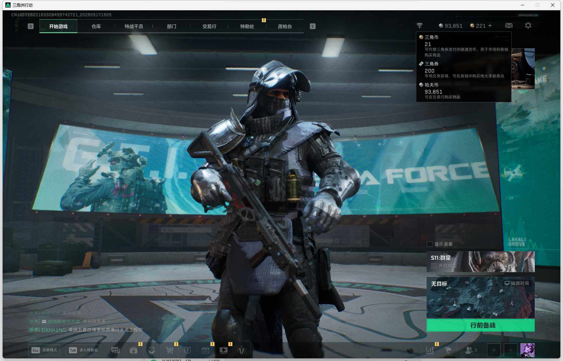Click the green 行前备战 button

(x=480, y=325)
